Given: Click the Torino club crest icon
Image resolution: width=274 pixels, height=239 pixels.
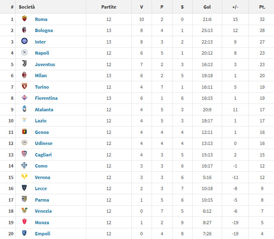Looking at the screenshot, I should click(x=24, y=87).
